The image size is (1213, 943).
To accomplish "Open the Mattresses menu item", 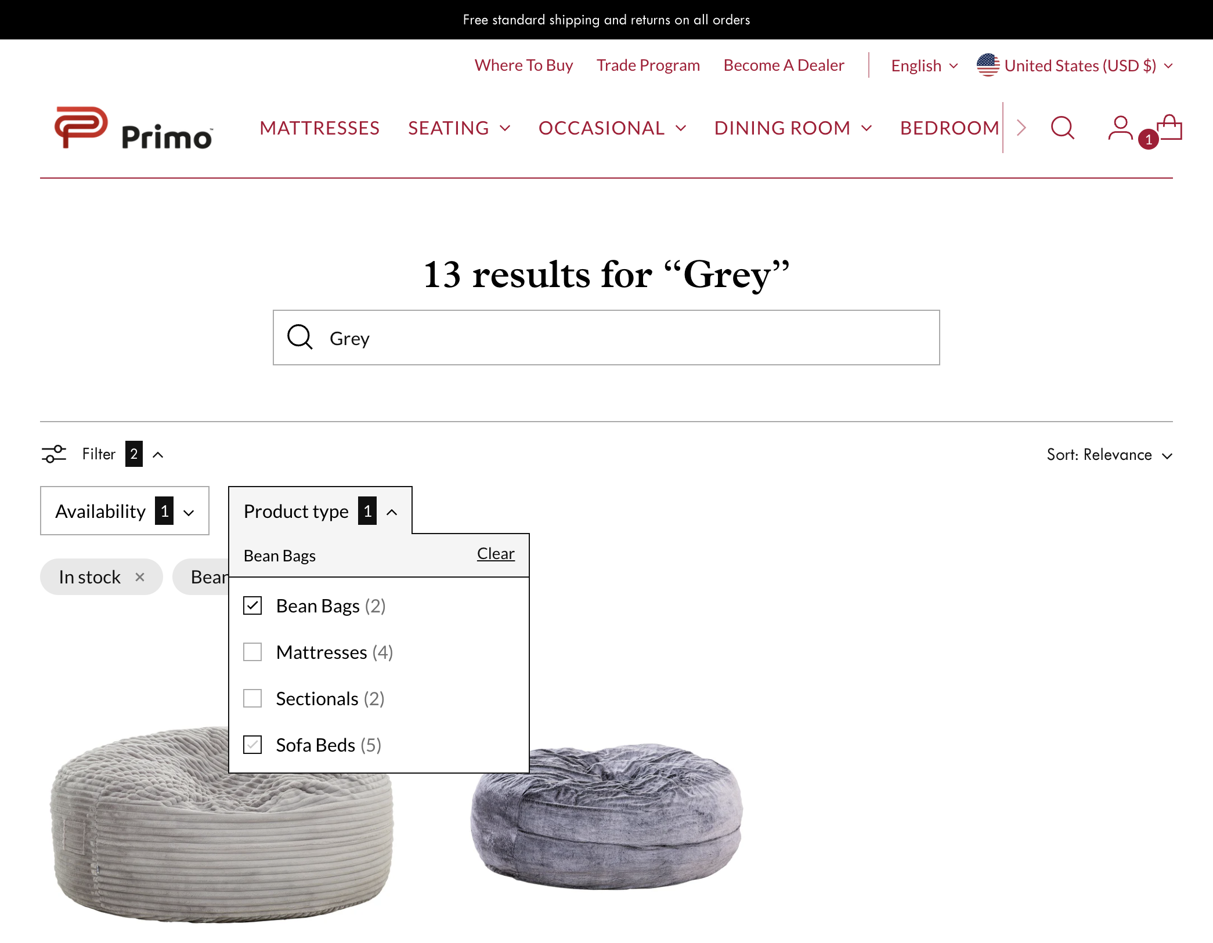I will click(320, 128).
